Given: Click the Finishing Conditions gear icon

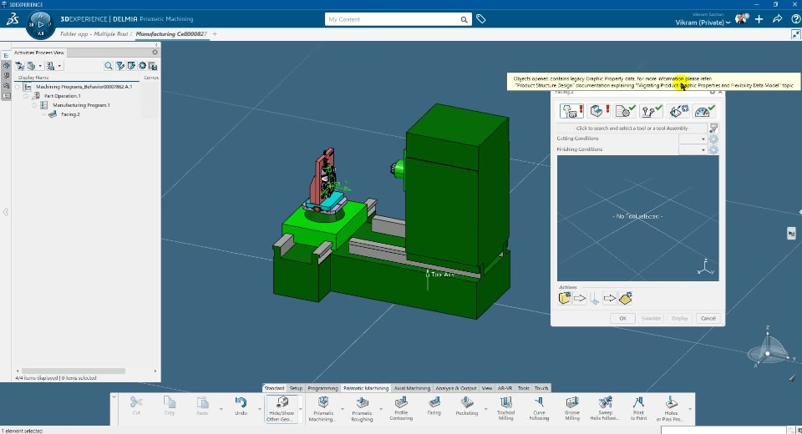Looking at the screenshot, I should point(713,149).
